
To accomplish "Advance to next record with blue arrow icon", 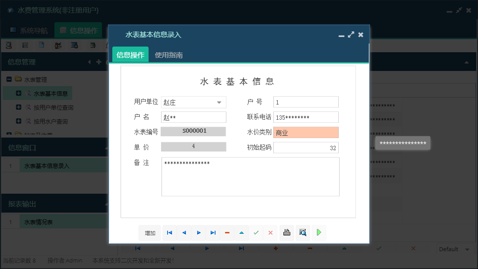I will (x=199, y=233).
